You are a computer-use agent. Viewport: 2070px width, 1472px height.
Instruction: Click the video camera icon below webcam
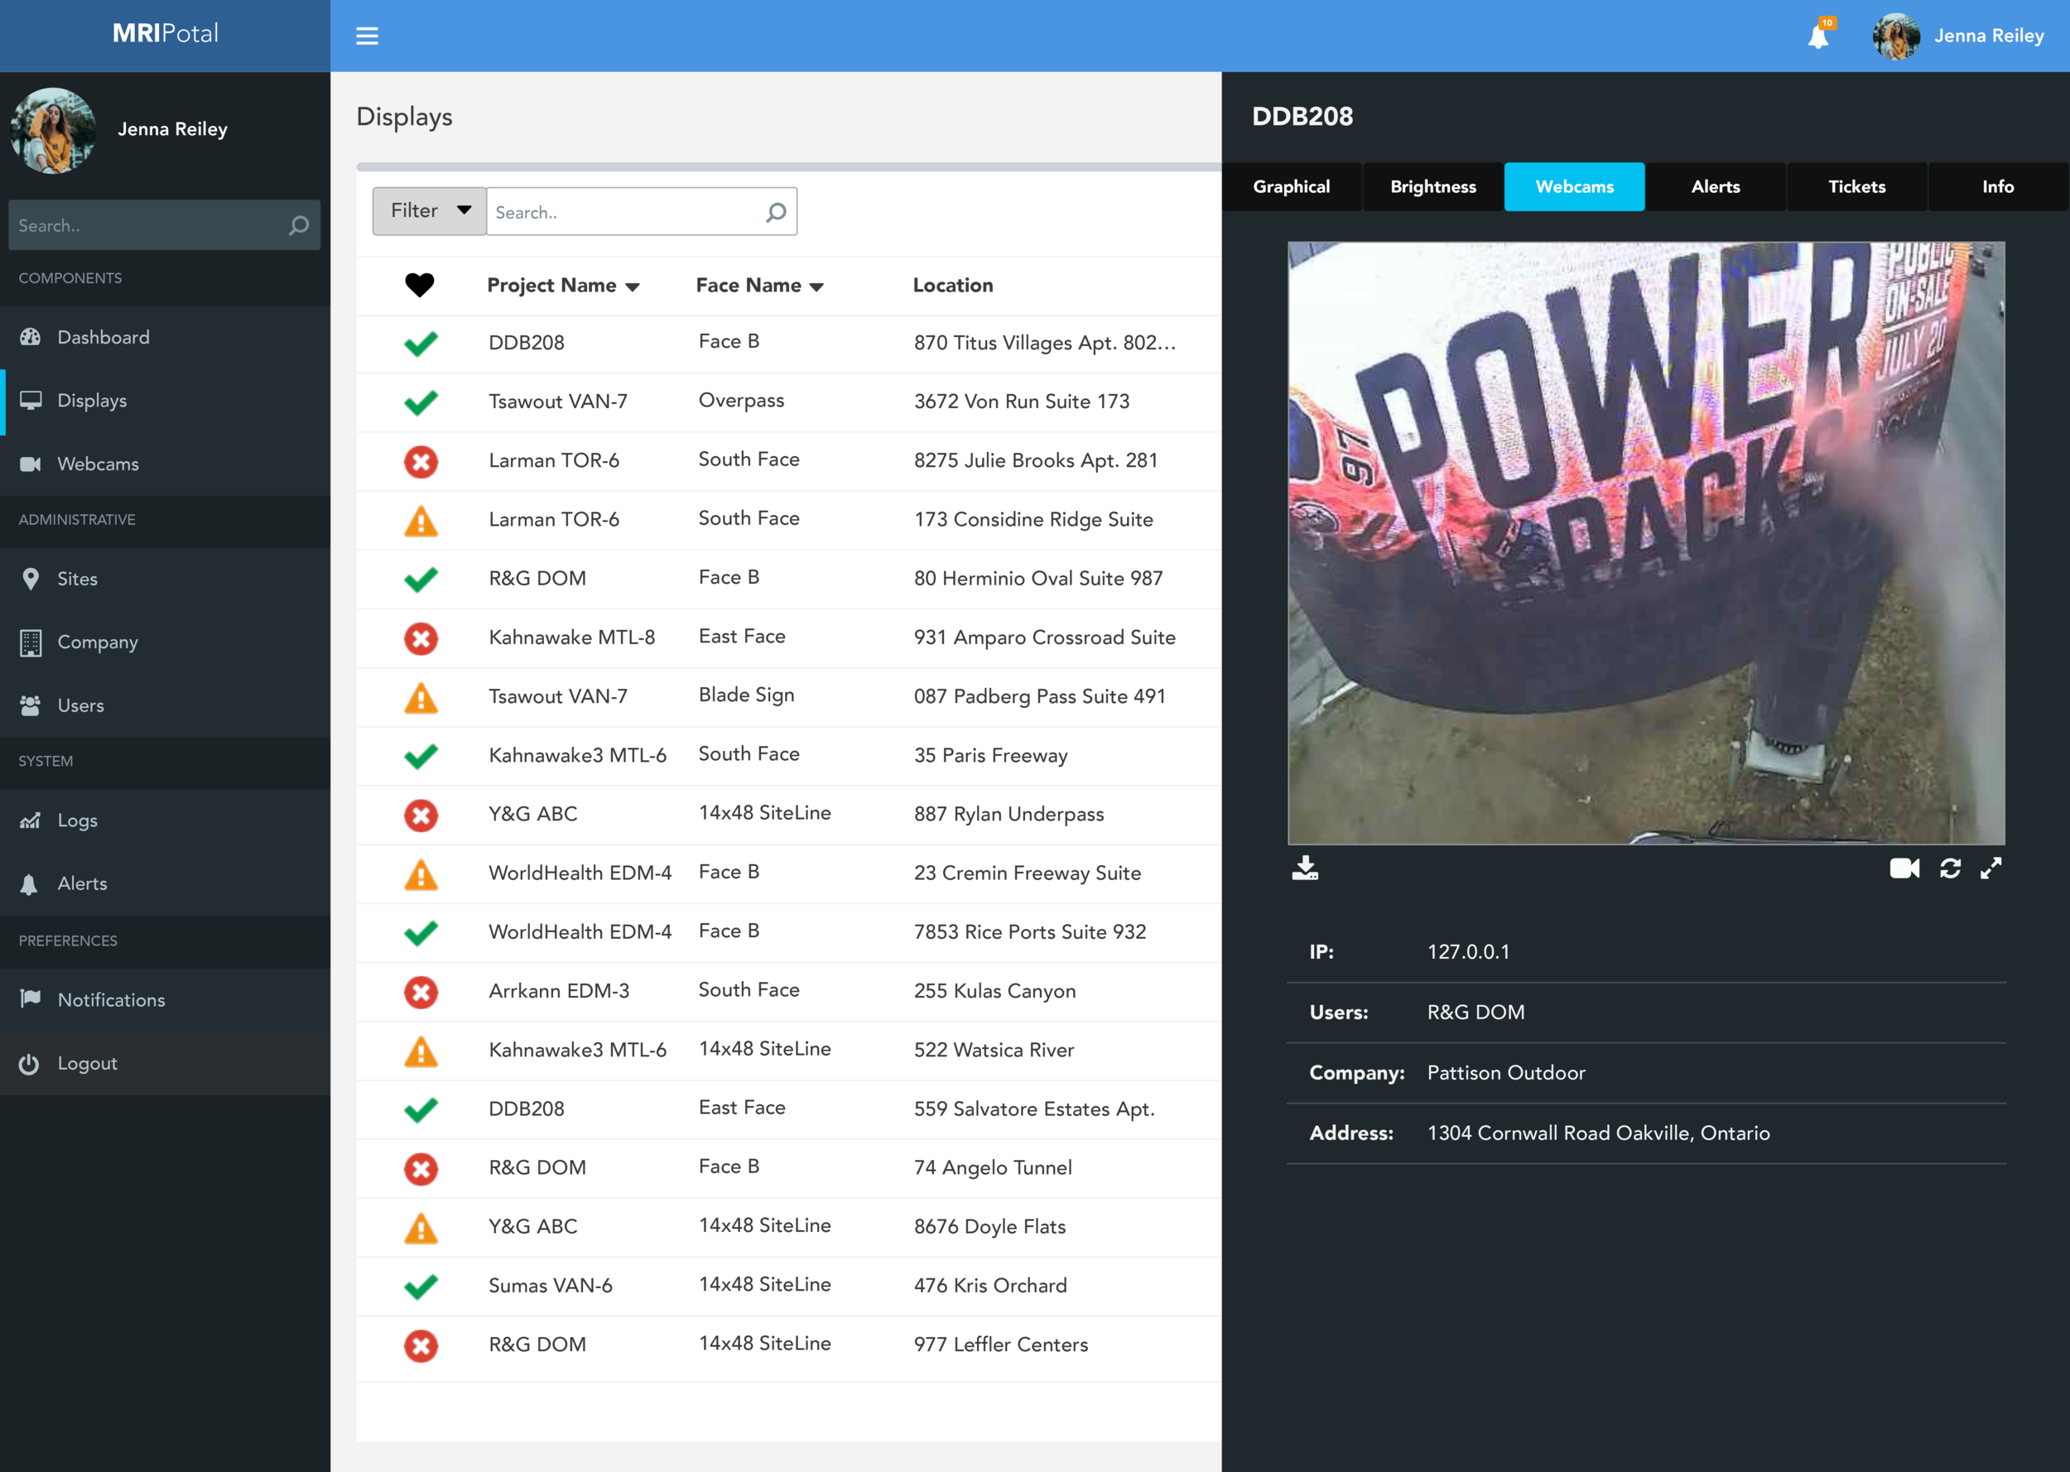coord(1904,868)
